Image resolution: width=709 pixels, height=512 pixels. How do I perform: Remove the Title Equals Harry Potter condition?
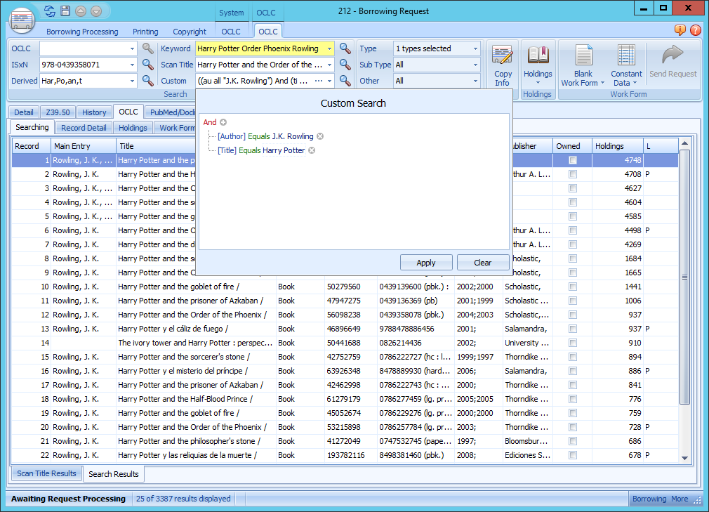point(310,150)
